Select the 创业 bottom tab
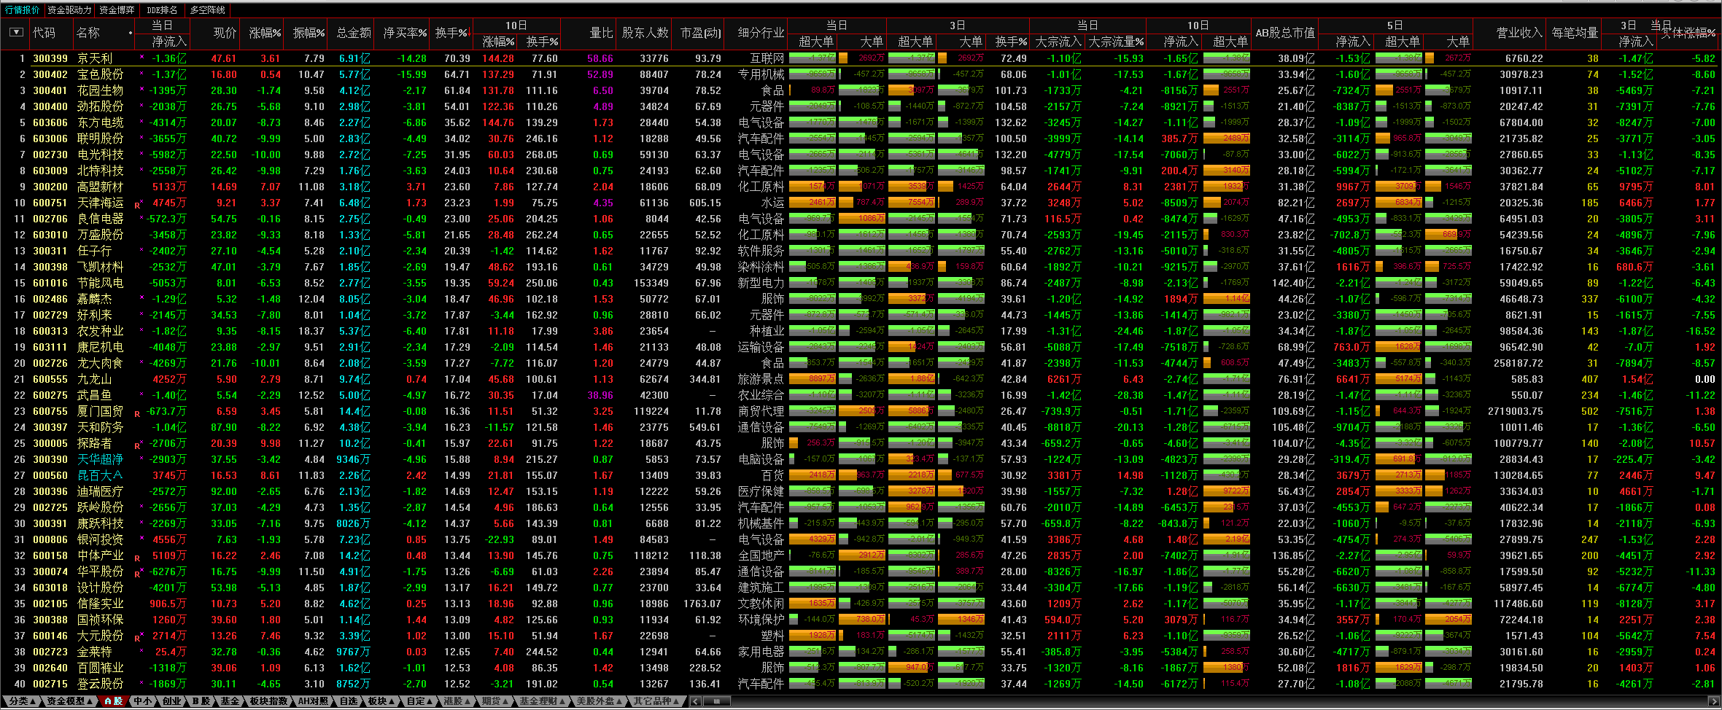This screenshot has width=1722, height=710. coord(171,701)
